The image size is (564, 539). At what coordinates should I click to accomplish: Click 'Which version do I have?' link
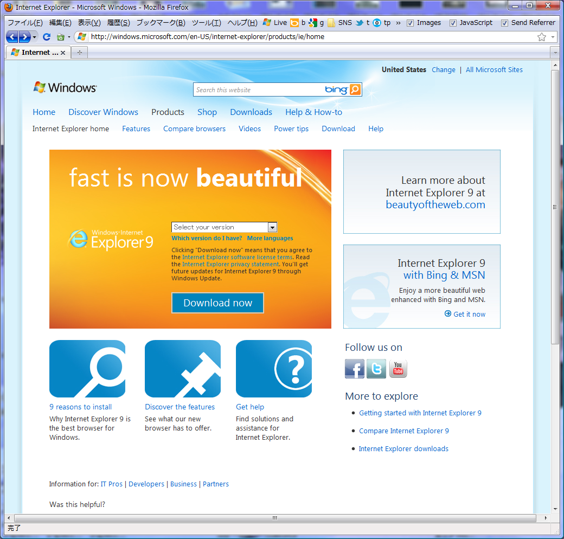coord(207,238)
